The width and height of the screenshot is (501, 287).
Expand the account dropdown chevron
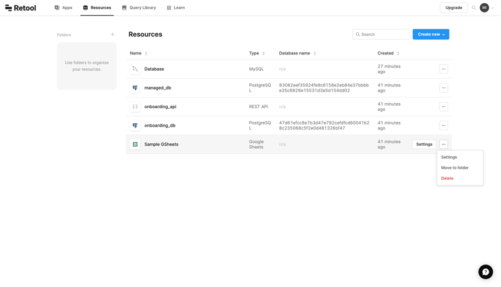[x=492, y=8]
